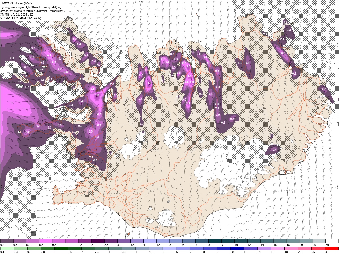Click the '1.8' snowfall value on map
The height and width of the screenshot is (254, 339).
click(x=97, y=95)
